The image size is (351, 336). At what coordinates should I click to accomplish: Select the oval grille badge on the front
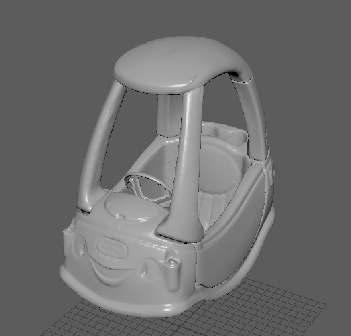[x=113, y=246]
